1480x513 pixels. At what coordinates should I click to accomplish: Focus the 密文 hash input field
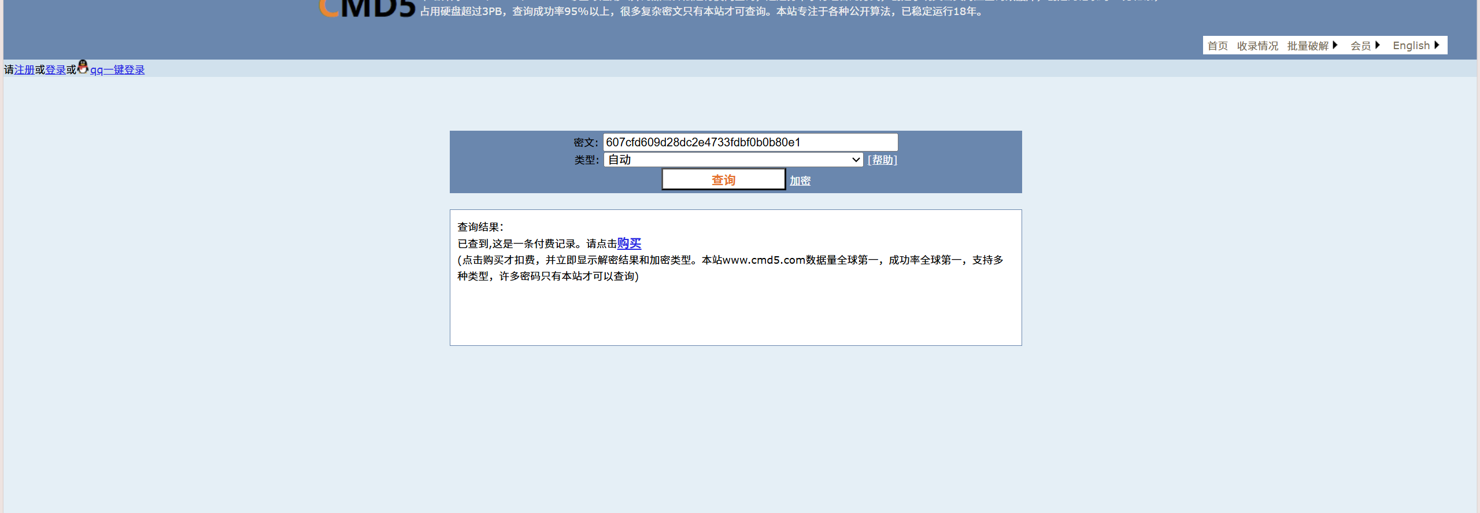pyautogui.click(x=750, y=142)
